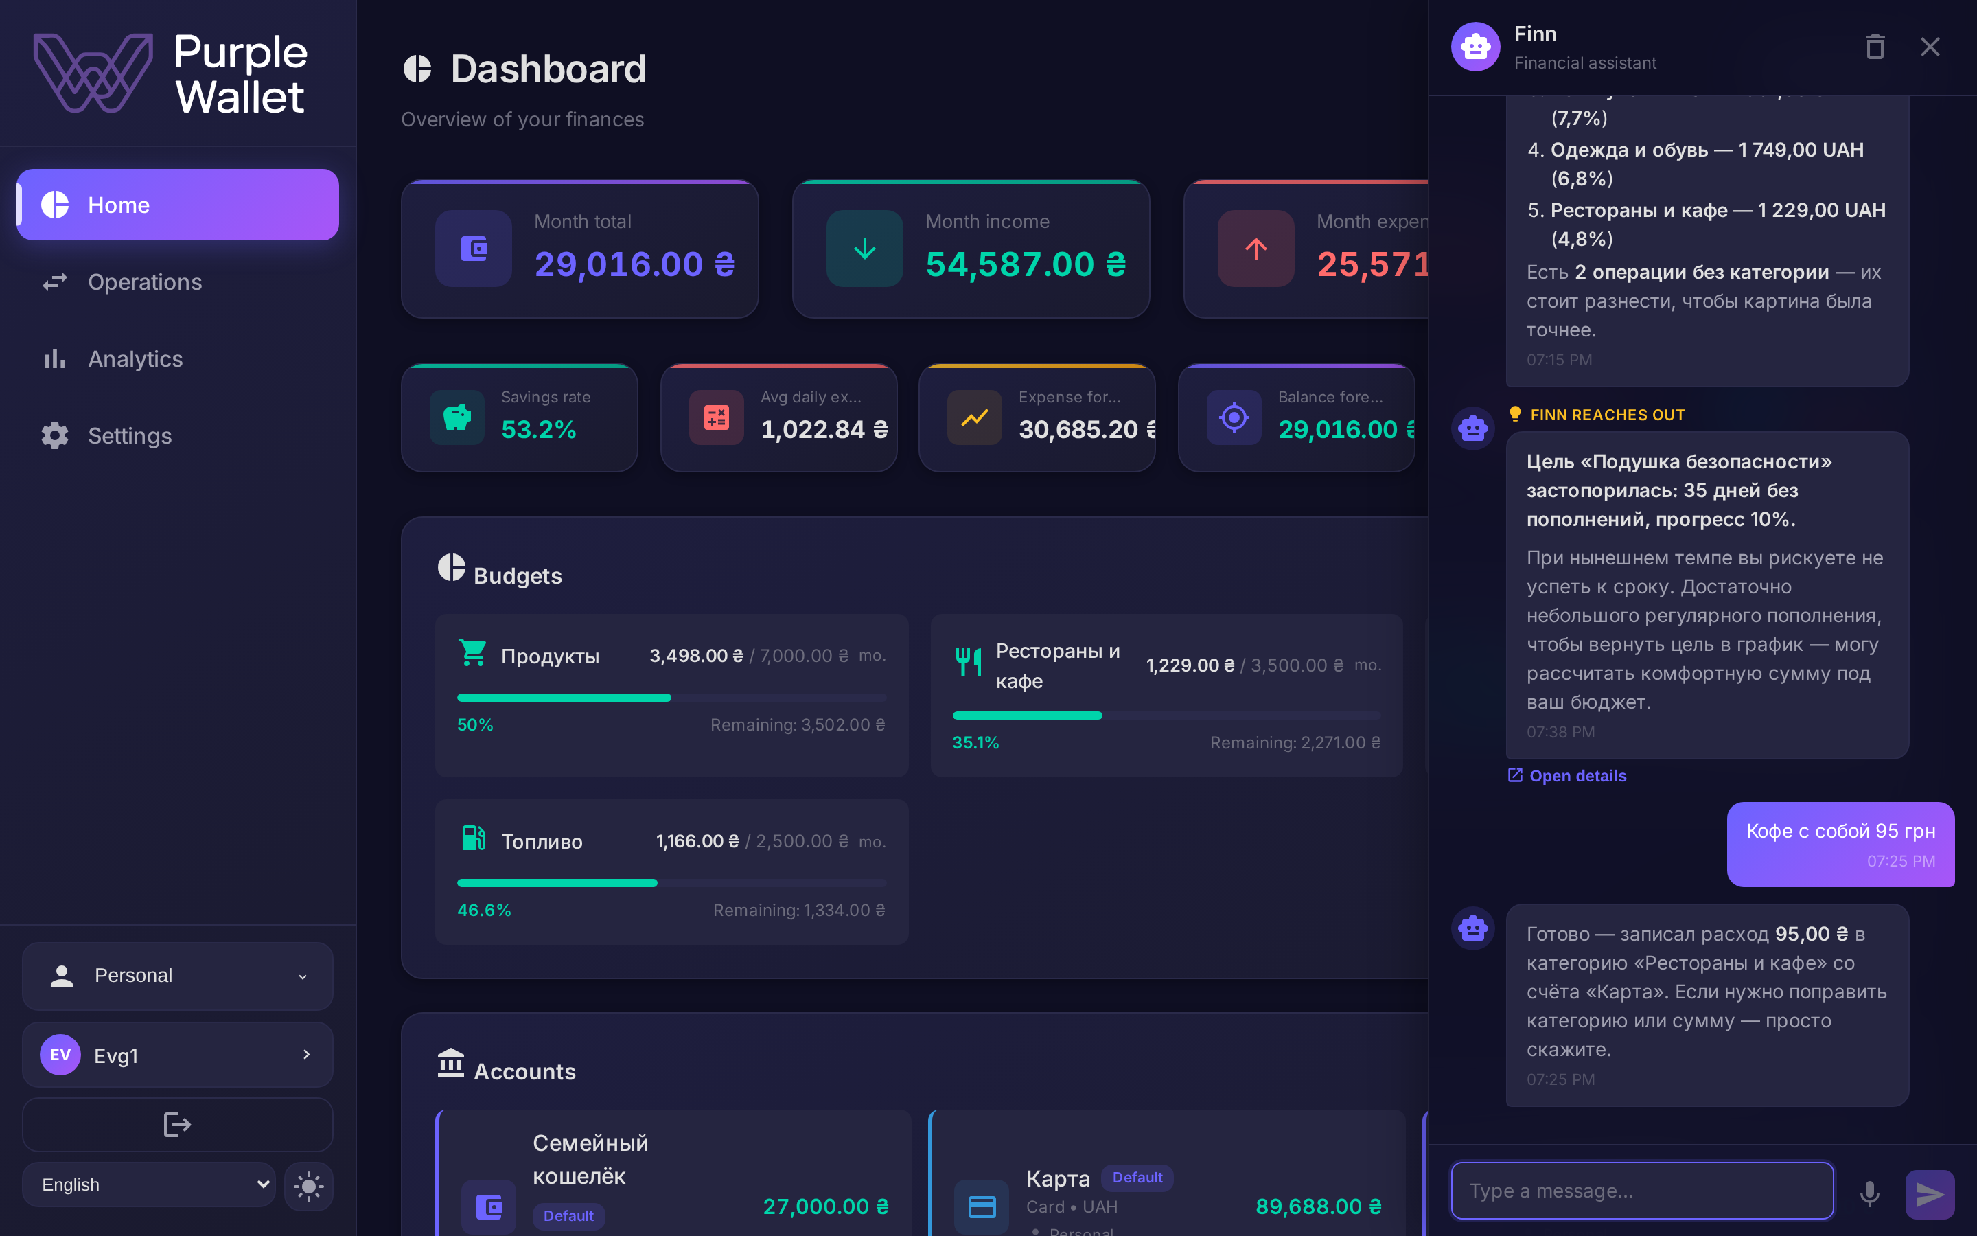Viewport: 1977px width, 1236px height.
Task: Click the Рестораны и кафе progress bar
Action: [x=1166, y=716]
